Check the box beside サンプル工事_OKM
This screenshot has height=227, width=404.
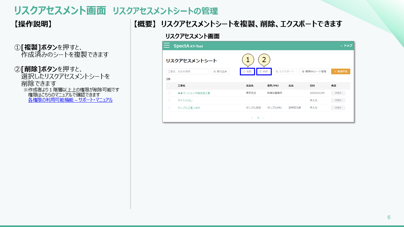click(169, 108)
